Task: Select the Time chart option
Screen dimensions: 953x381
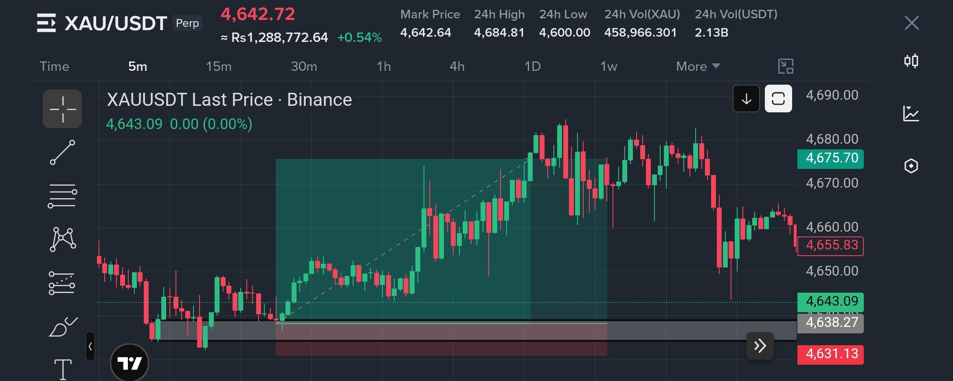Action: pos(54,66)
